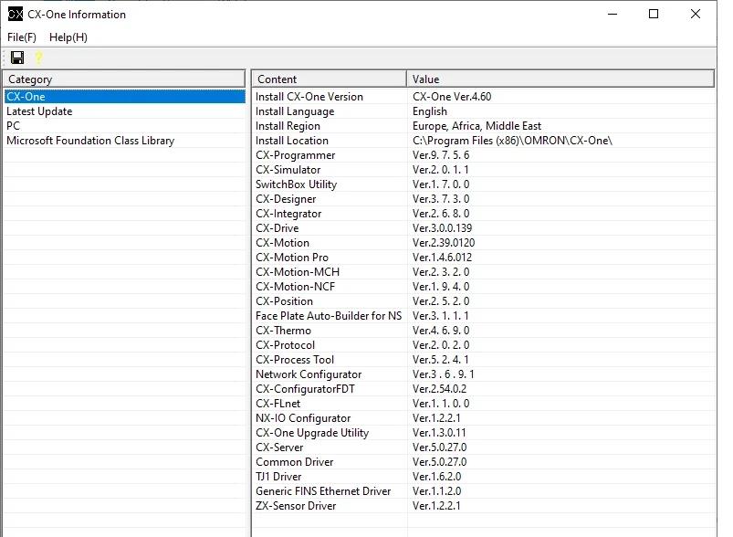
Task: Click the CX-Server version entry
Action: 441,447
